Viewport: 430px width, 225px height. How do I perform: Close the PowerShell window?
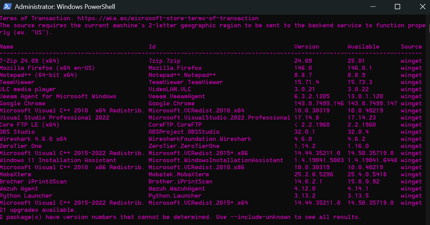coord(422,7)
